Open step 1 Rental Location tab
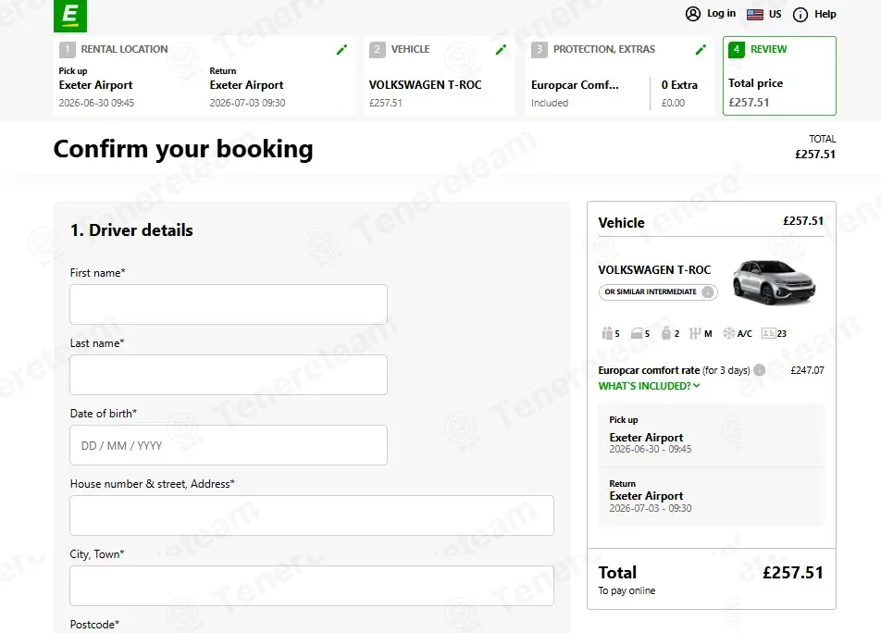881x633 pixels. pyautogui.click(x=204, y=76)
